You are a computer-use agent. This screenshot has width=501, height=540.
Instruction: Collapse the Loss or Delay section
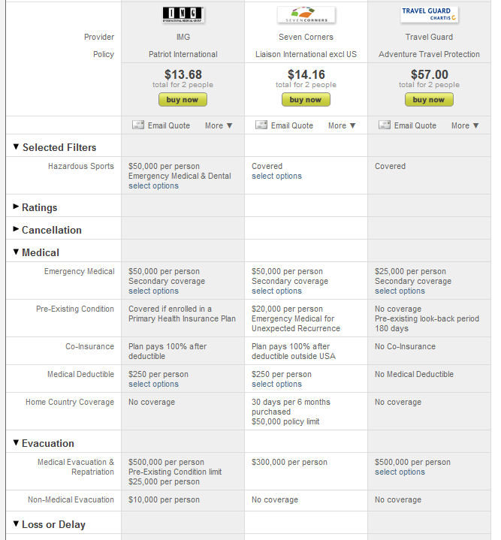[50, 524]
